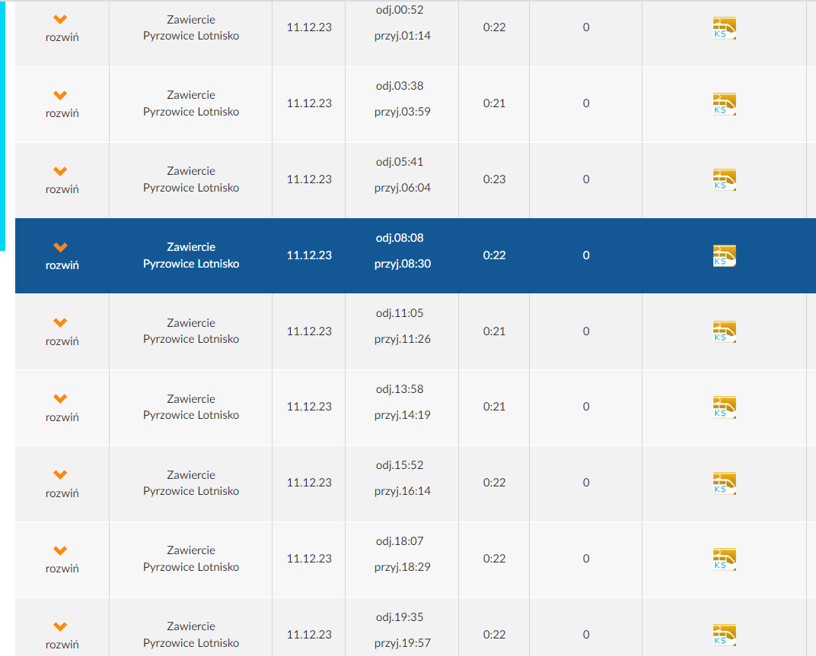Image resolution: width=816 pixels, height=656 pixels.
Task: Click the KS train icon for 11:05 departure
Action: pyautogui.click(x=724, y=331)
